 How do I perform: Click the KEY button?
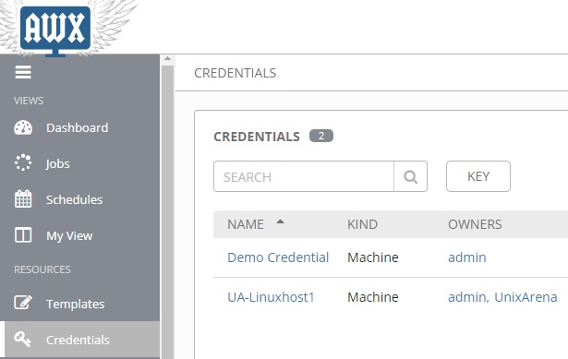478,176
